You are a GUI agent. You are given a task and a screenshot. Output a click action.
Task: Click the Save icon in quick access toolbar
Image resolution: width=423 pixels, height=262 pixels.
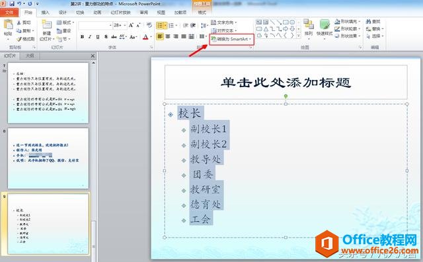[x=12, y=3]
